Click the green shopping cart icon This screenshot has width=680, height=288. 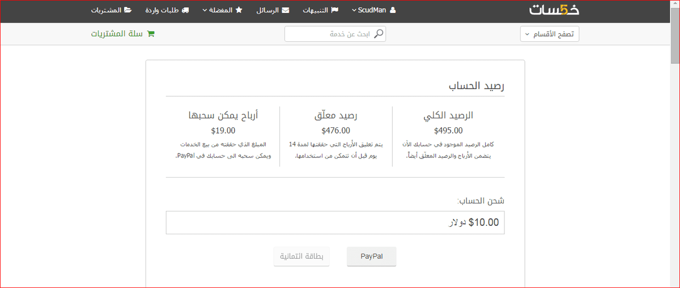pyautogui.click(x=151, y=34)
